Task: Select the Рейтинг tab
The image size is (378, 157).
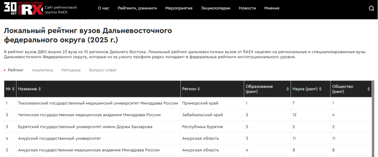Action: click(x=16, y=70)
